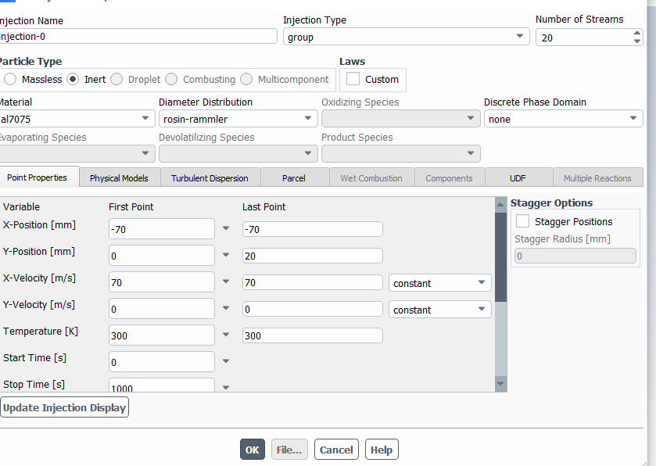Switch to the Physical Models tab
The width and height of the screenshot is (656, 466).
pyautogui.click(x=119, y=178)
